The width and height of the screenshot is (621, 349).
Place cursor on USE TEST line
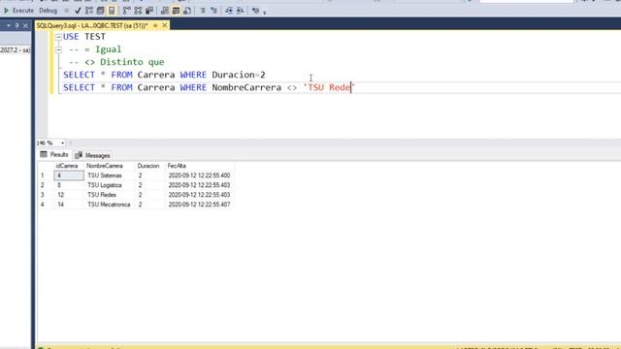[84, 37]
